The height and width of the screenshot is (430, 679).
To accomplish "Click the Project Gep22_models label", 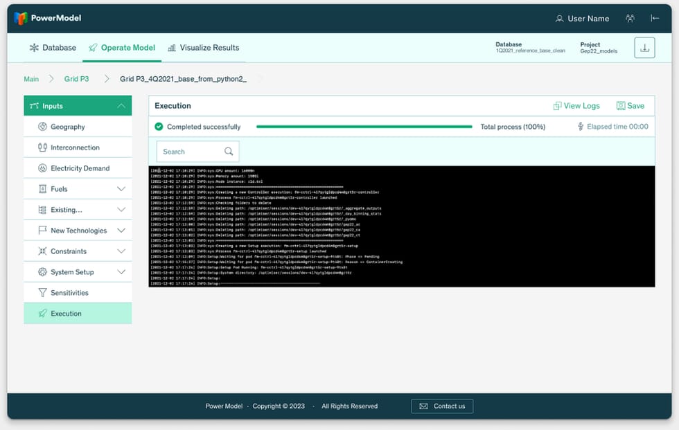I will pos(599,48).
